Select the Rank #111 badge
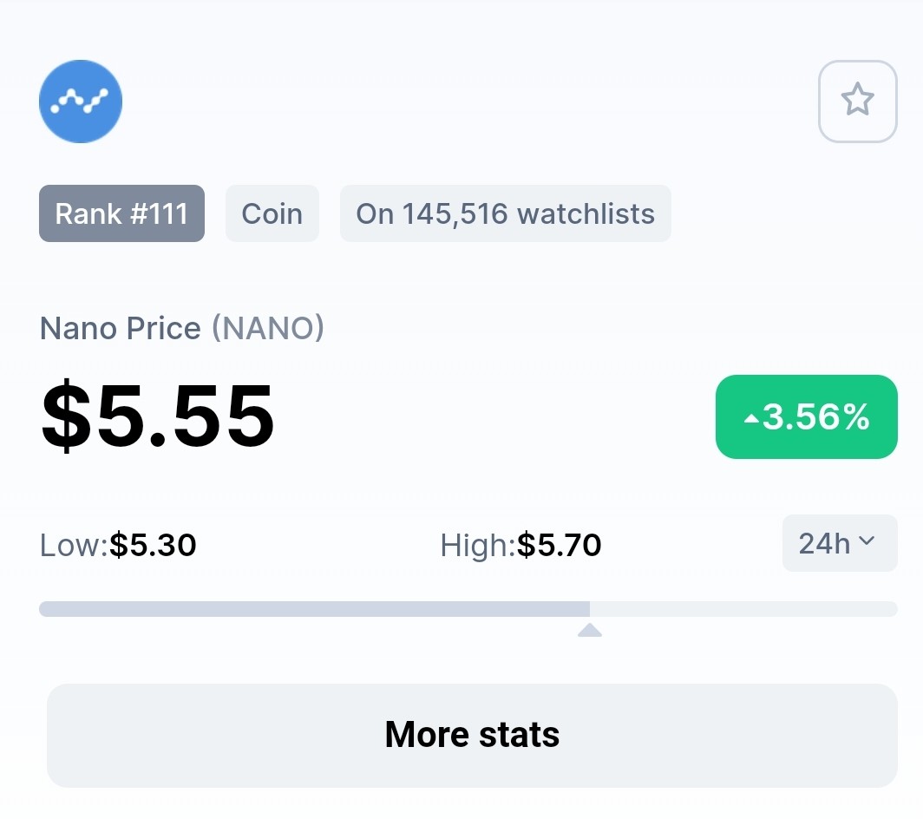The width and height of the screenshot is (923, 819). click(x=121, y=213)
